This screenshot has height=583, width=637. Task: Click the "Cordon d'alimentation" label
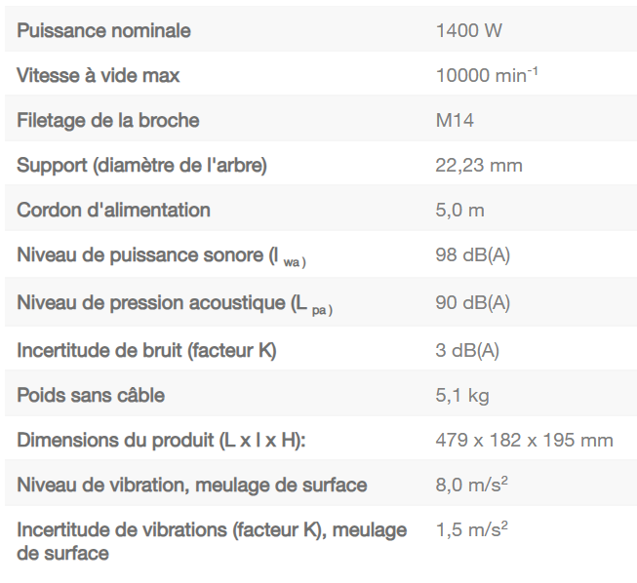point(113,210)
